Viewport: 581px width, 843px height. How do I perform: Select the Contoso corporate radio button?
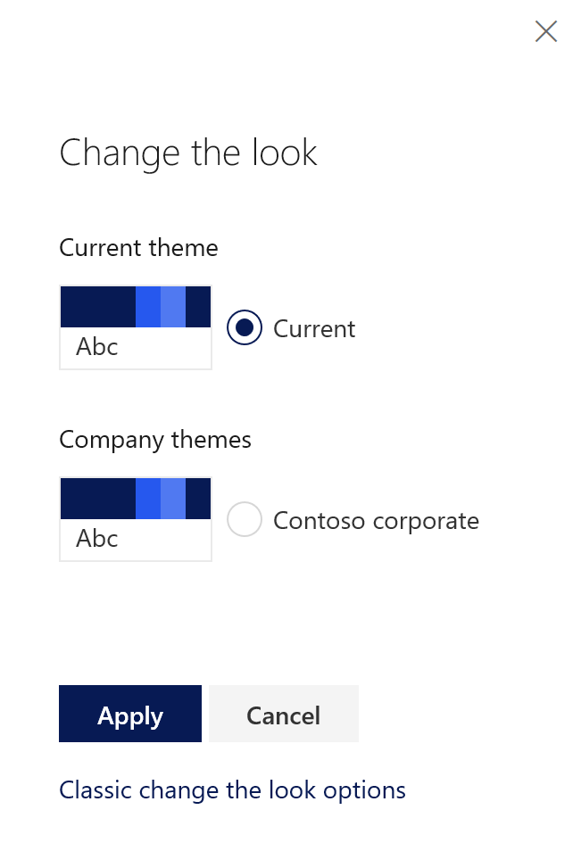point(245,520)
